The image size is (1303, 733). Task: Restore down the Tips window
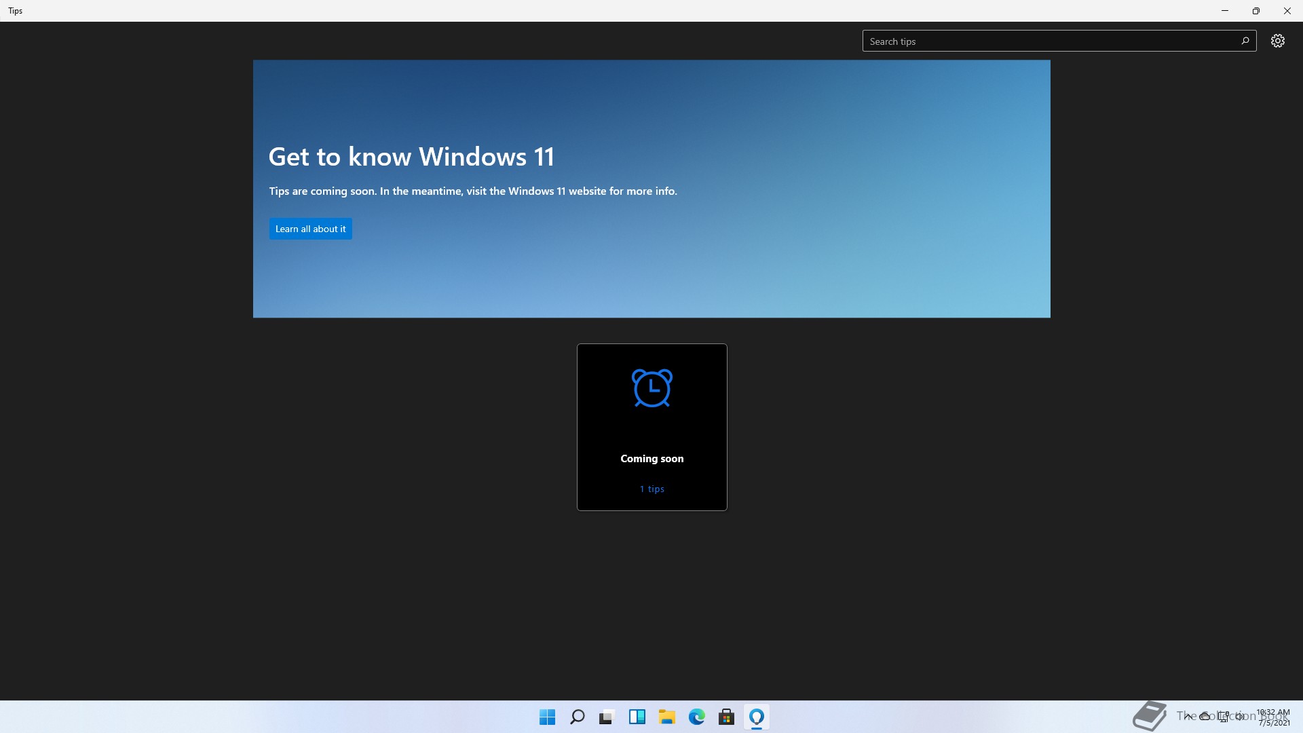pyautogui.click(x=1255, y=11)
